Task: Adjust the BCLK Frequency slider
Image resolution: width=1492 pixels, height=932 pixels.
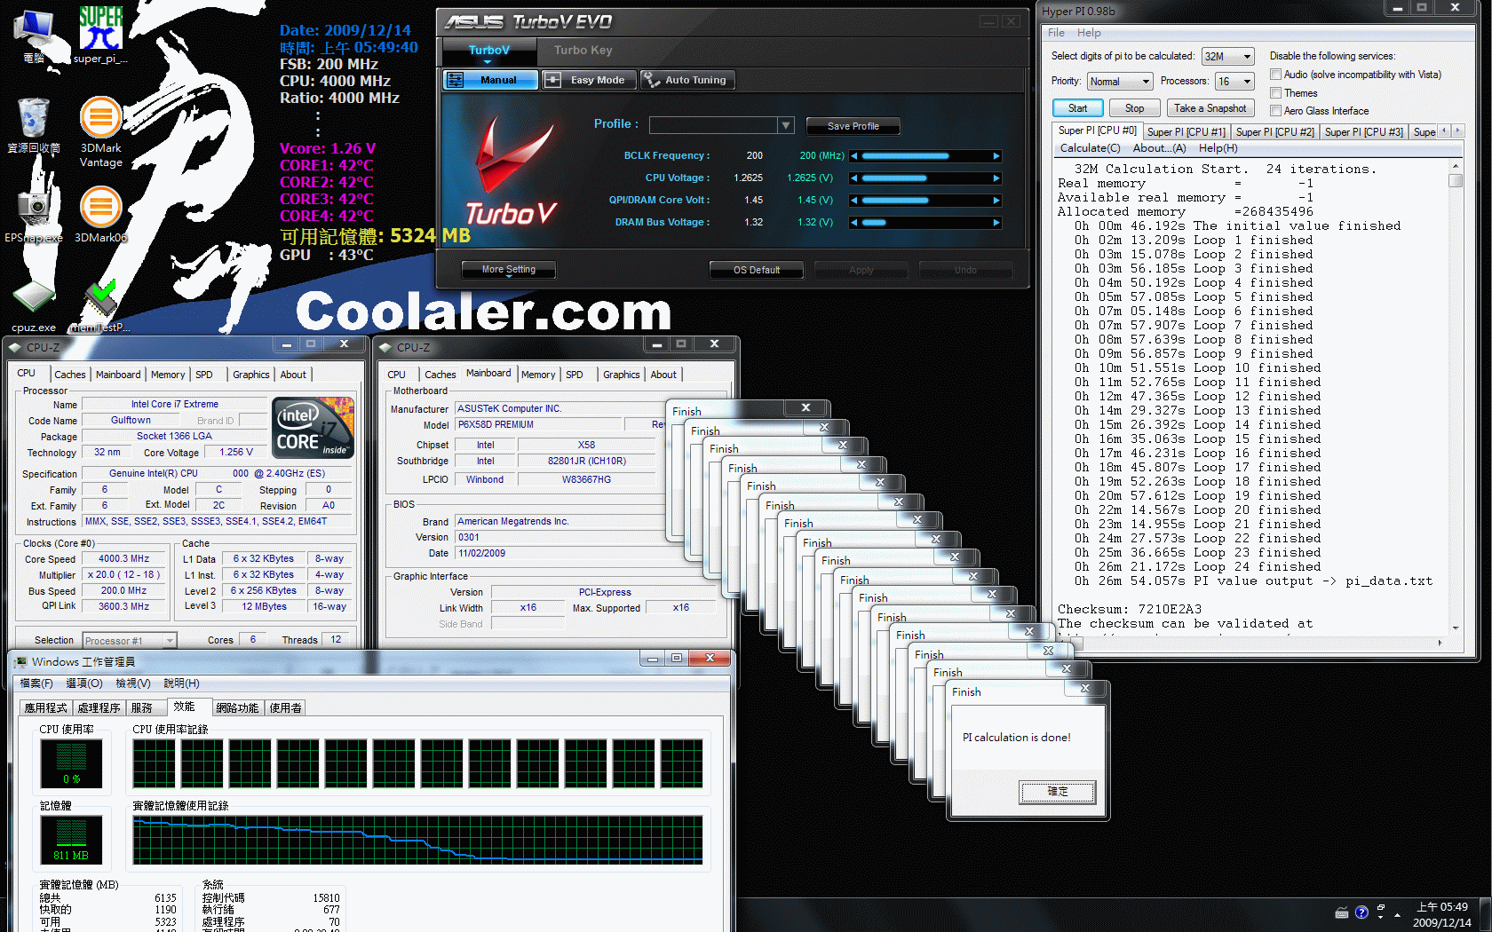Action: 925,156
